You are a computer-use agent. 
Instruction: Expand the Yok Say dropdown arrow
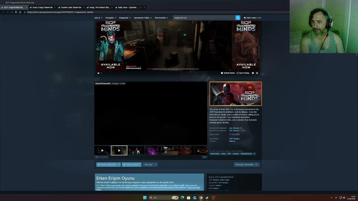[x=156, y=165]
